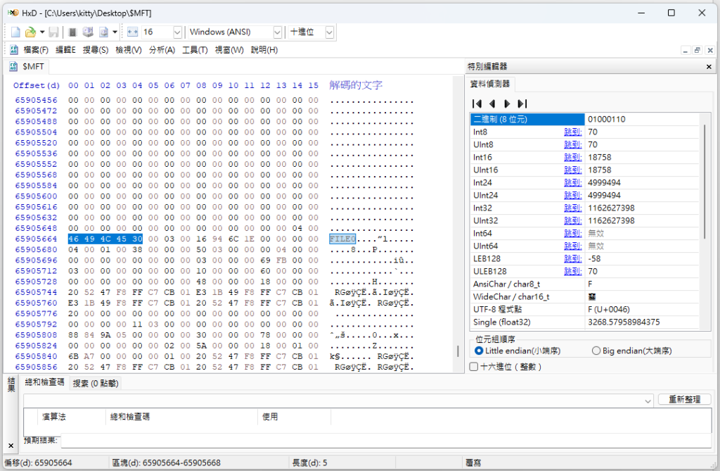Go to next byte in data inspector

507,103
